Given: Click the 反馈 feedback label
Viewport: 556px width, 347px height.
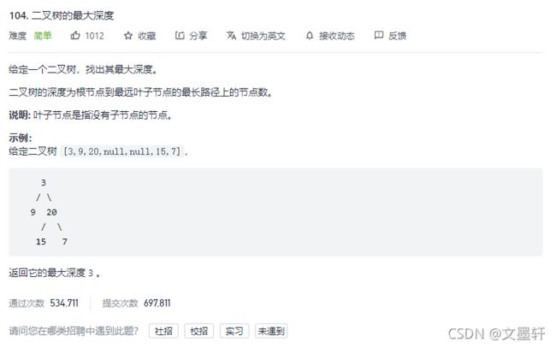Looking at the screenshot, I should point(397,36).
